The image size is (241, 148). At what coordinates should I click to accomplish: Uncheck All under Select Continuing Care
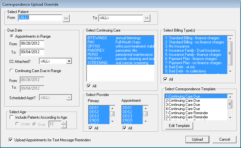88,86
